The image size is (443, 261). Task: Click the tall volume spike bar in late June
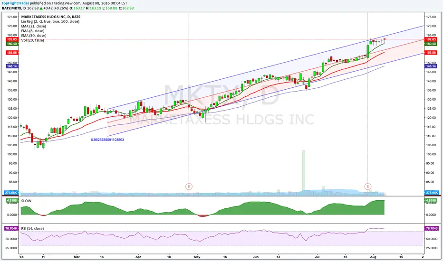tap(303, 172)
